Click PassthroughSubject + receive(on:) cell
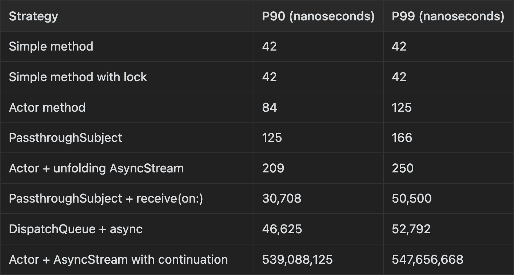Viewport: 514px width, 275px height. (106, 199)
